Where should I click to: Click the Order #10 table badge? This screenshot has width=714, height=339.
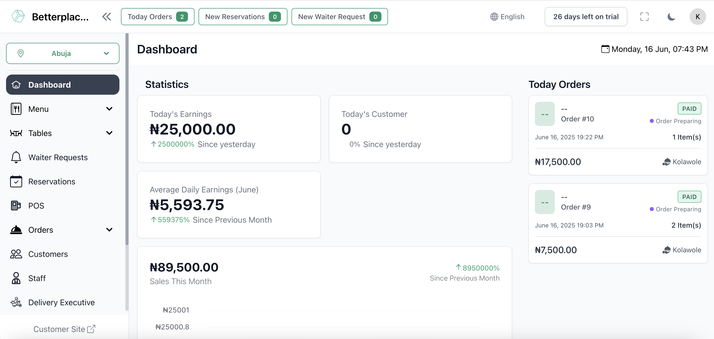point(545,114)
